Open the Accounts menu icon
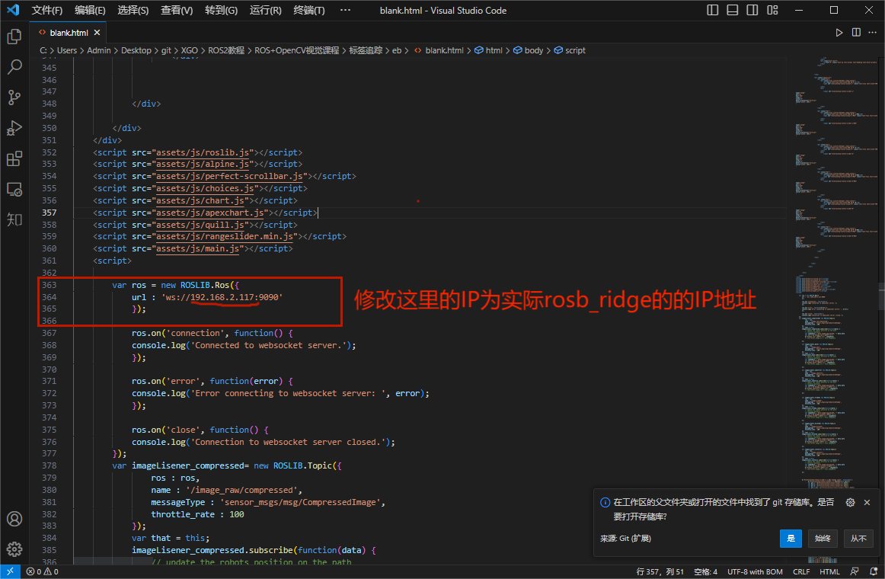Image resolution: width=885 pixels, height=579 pixels. [14, 519]
